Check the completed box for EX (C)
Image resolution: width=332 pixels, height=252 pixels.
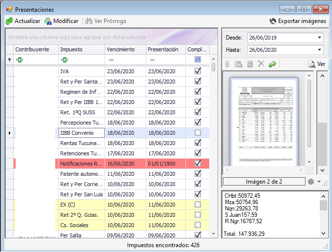pyautogui.click(x=198, y=204)
